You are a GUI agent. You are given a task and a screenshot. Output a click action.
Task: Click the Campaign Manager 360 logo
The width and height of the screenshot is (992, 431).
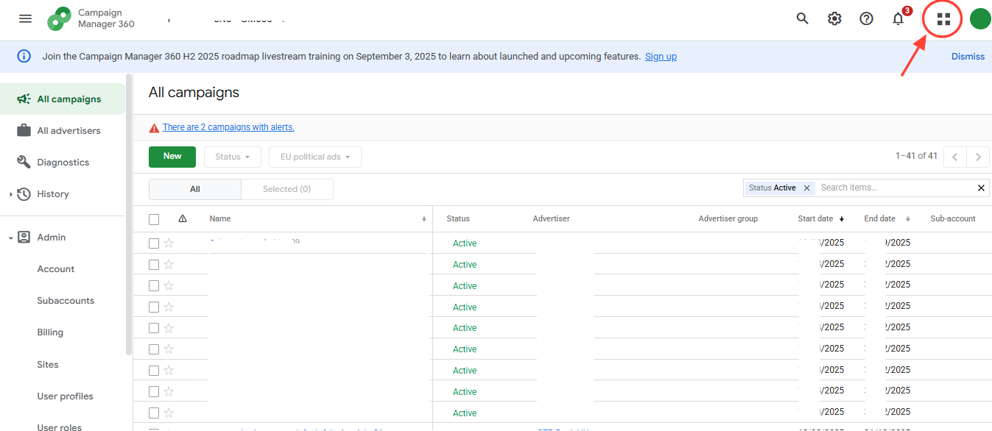click(59, 18)
